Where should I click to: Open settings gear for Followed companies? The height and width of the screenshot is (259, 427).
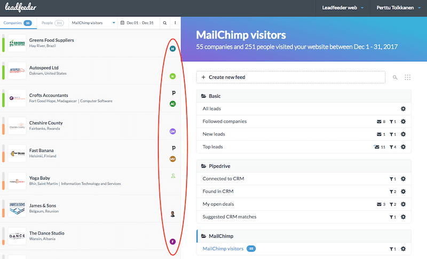(404, 122)
